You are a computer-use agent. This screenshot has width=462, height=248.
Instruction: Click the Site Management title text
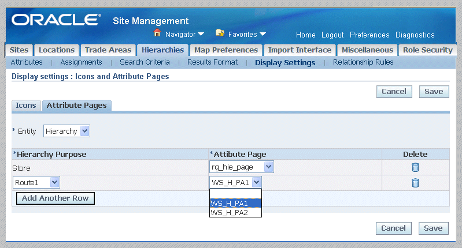pyautogui.click(x=150, y=21)
